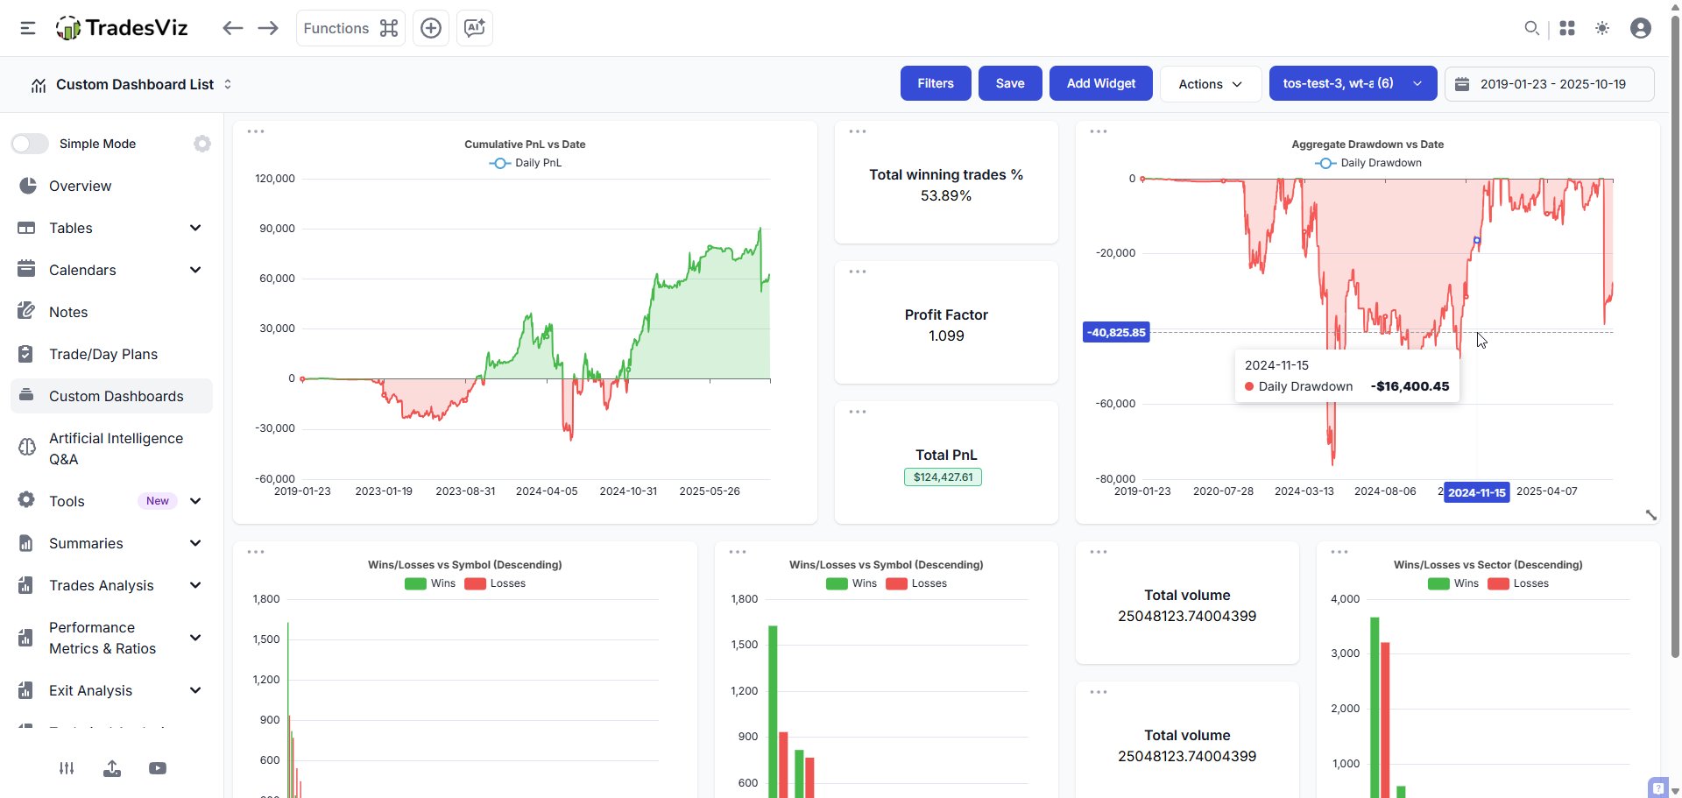Toggle Daily Drawdown legend series
Image resolution: width=1682 pixels, height=798 pixels.
1368,163
